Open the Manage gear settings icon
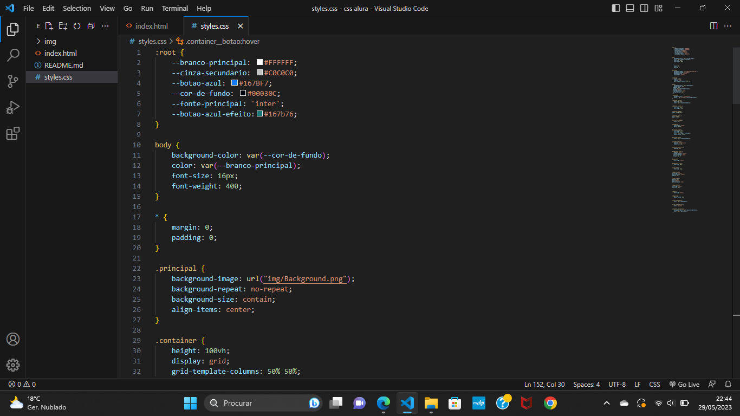Image resolution: width=740 pixels, height=416 pixels. click(13, 365)
